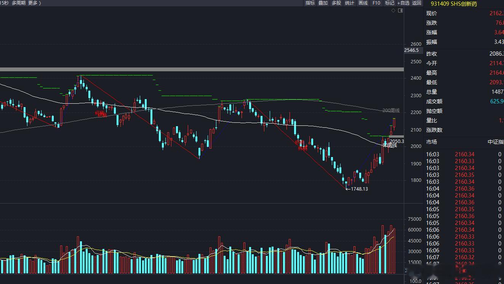504x284 pixels.
Task: Click the 1748.13 low price marker
Action: tap(359, 189)
